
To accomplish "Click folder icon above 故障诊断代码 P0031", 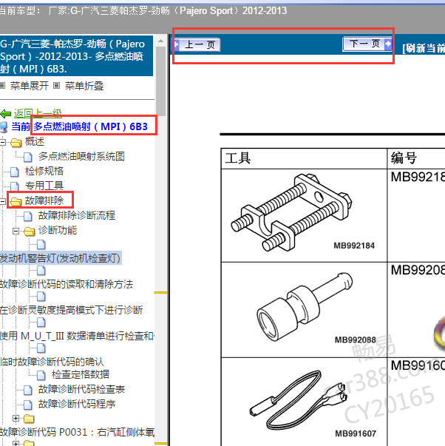I will pos(29,419).
